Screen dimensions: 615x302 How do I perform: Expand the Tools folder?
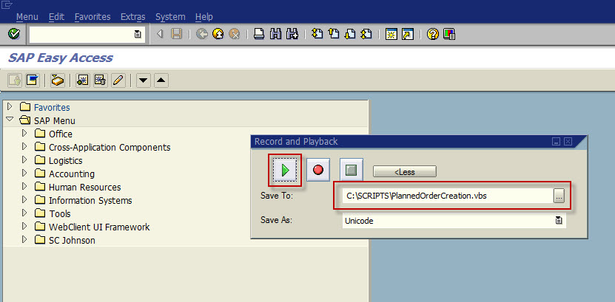pos(24,213)
